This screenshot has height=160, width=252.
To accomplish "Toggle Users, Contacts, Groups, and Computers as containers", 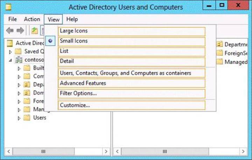I will pyautogui.click(x=125, y=73).
